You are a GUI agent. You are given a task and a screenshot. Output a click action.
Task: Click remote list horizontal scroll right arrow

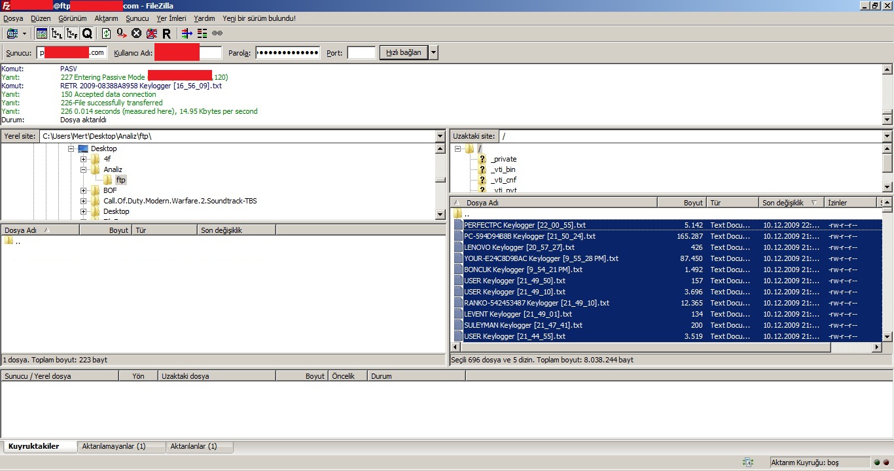877,347
